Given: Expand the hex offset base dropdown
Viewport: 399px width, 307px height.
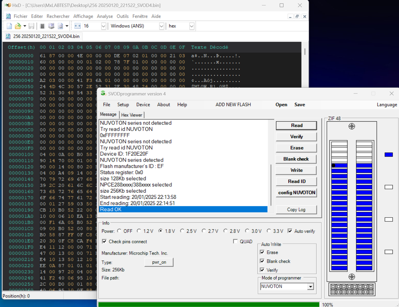Looking at the screenshot, I should [x=192, y=26].
